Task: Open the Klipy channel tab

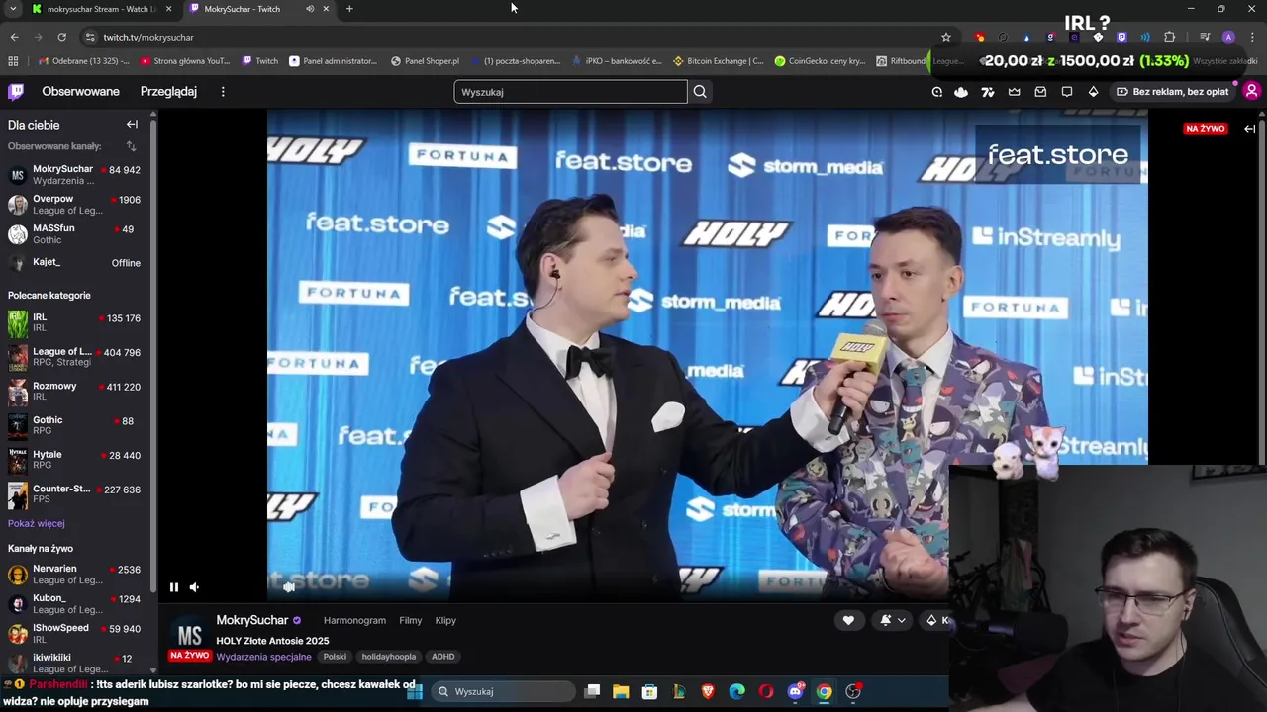Action: (445, 620)
